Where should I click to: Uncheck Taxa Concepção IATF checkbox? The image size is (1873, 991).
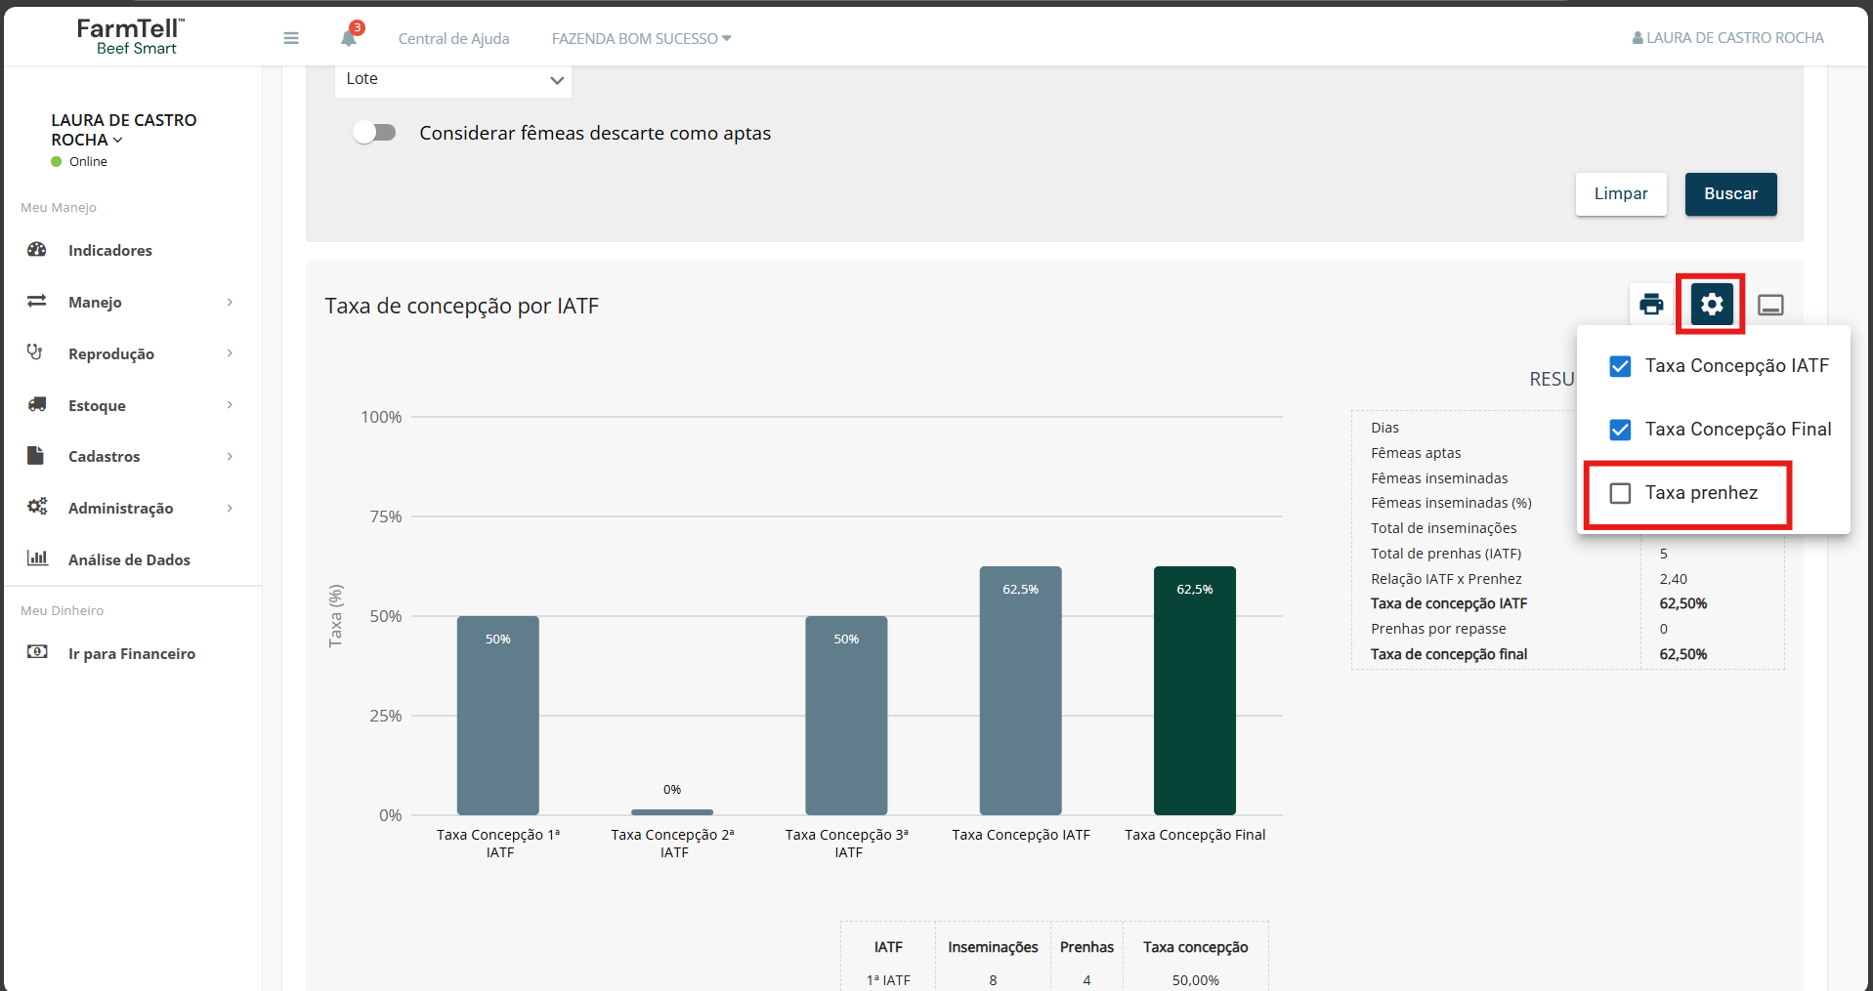(x=1620, y=366)
